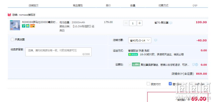The height and width of the screenshot is (102, 213).
Task: Click the Tmall shop icon beside 店铺
Action: (x=9, y=15)
